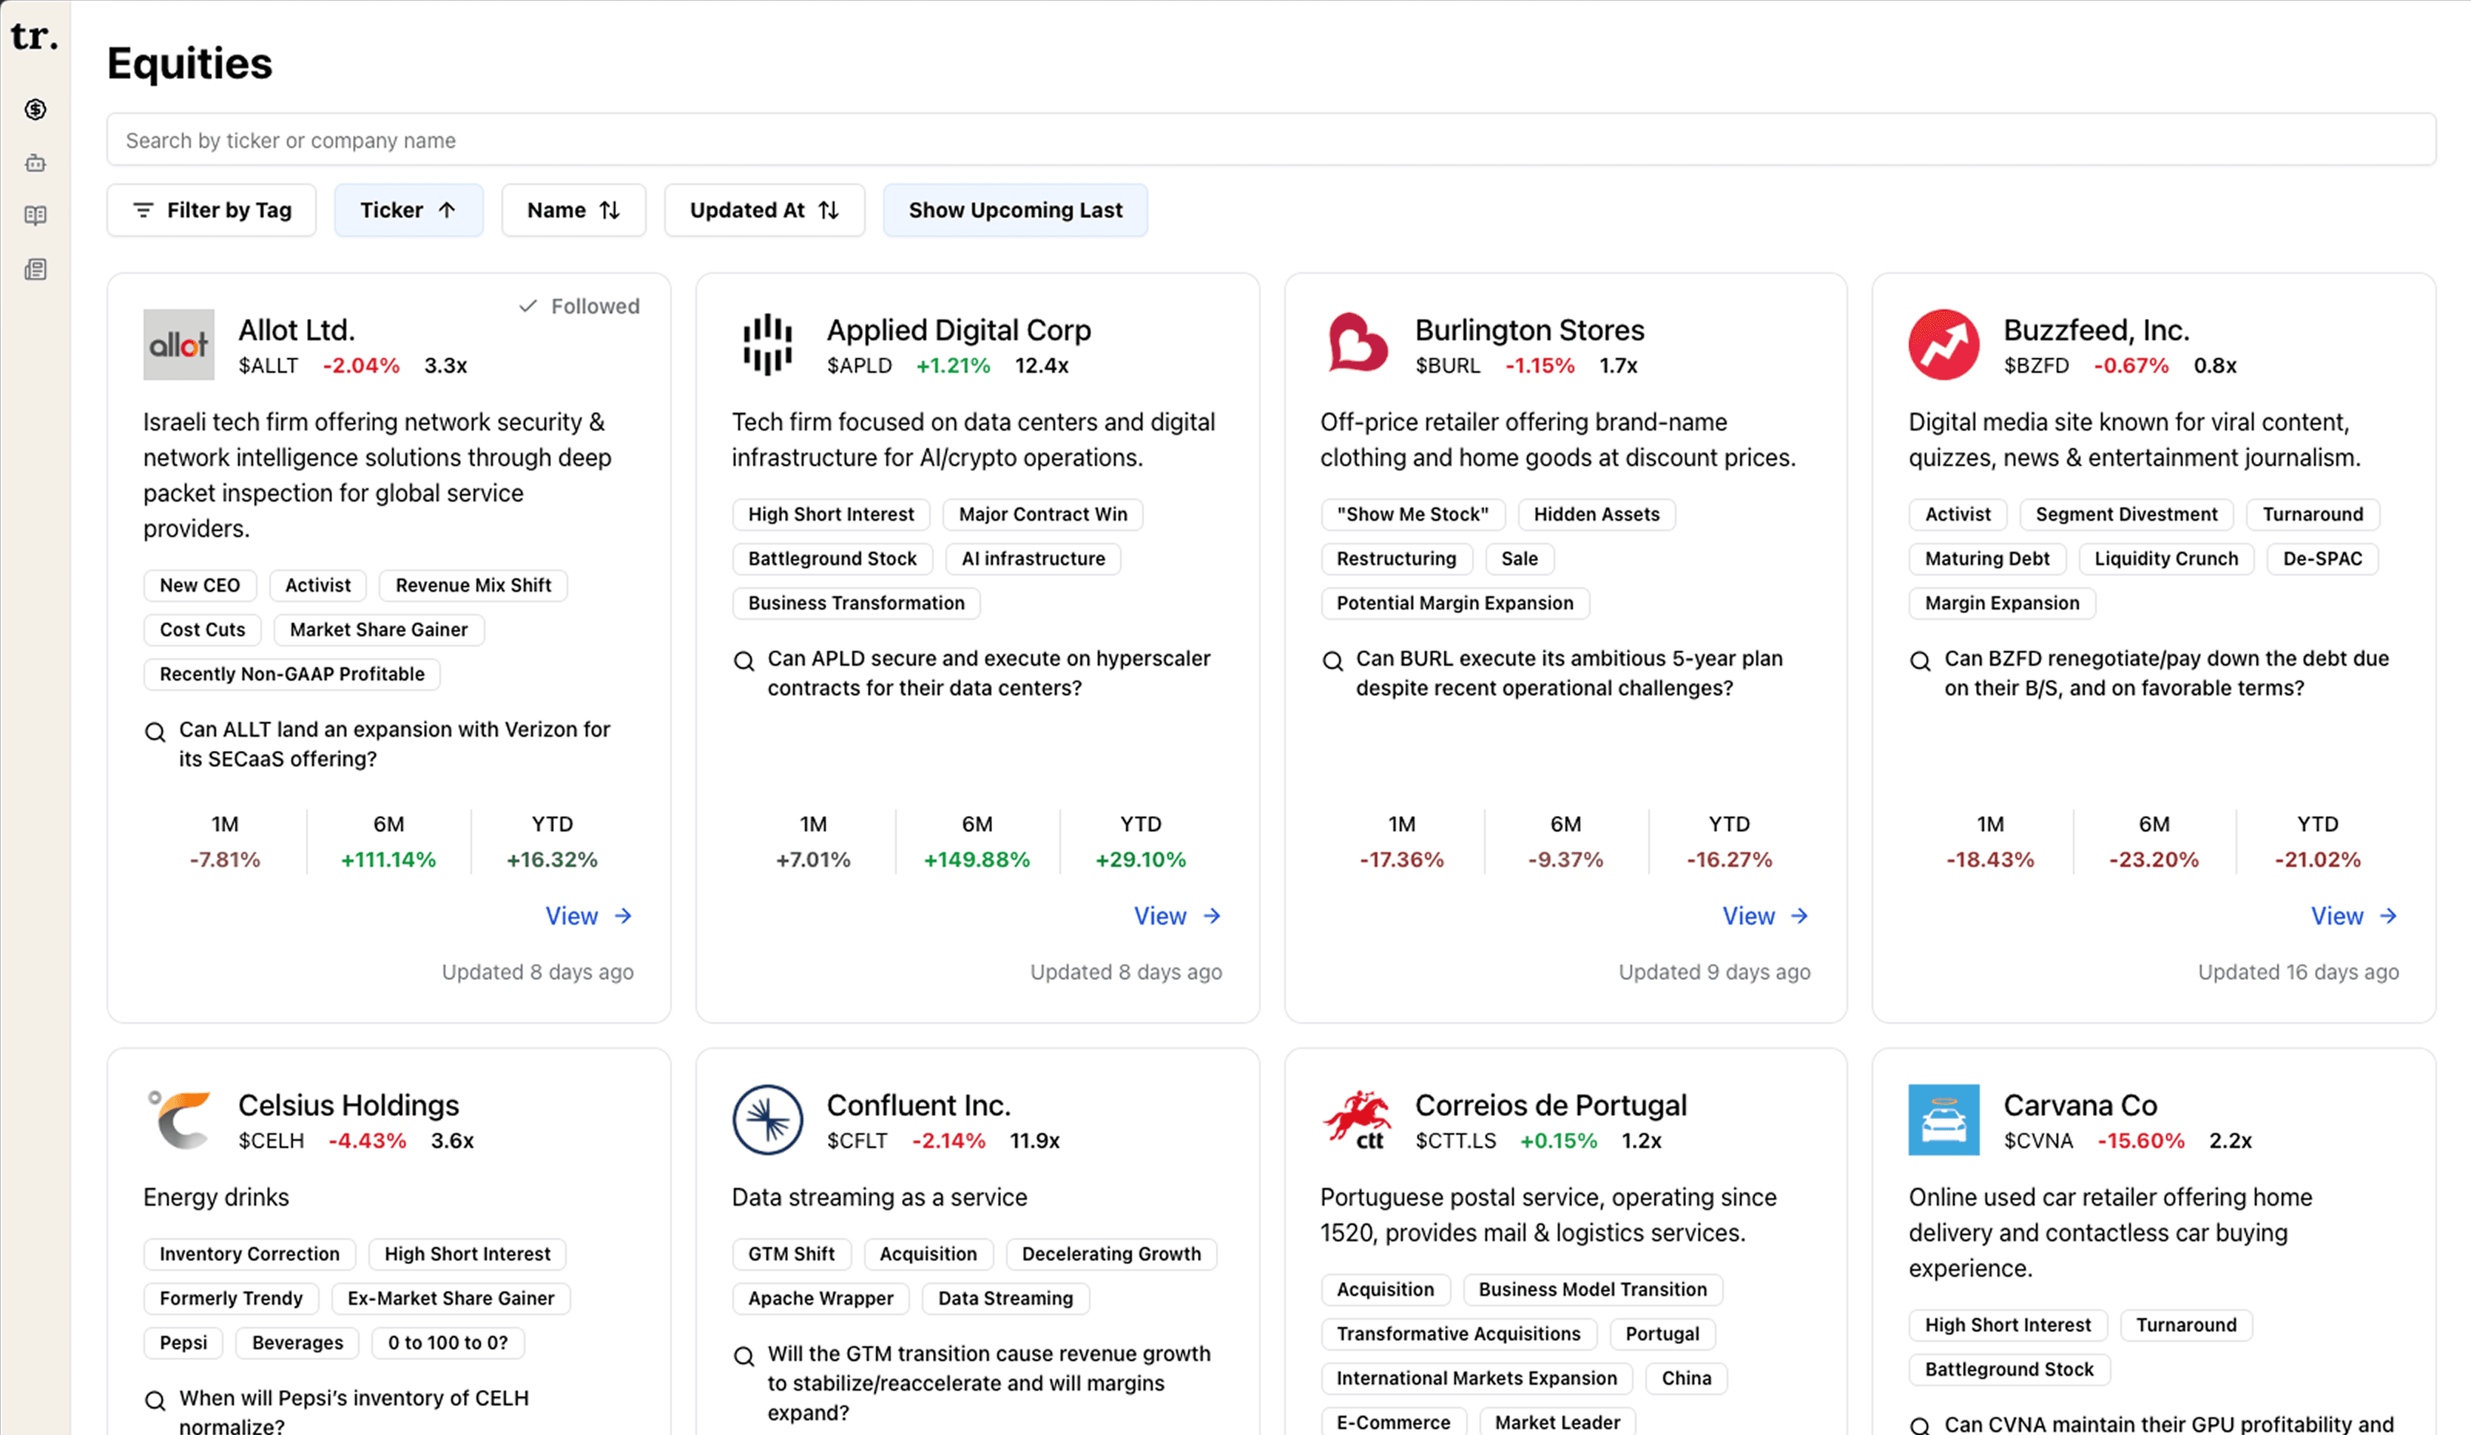Select the "Show Me Stock" tag
2471x1435 pixels.
1412,515
